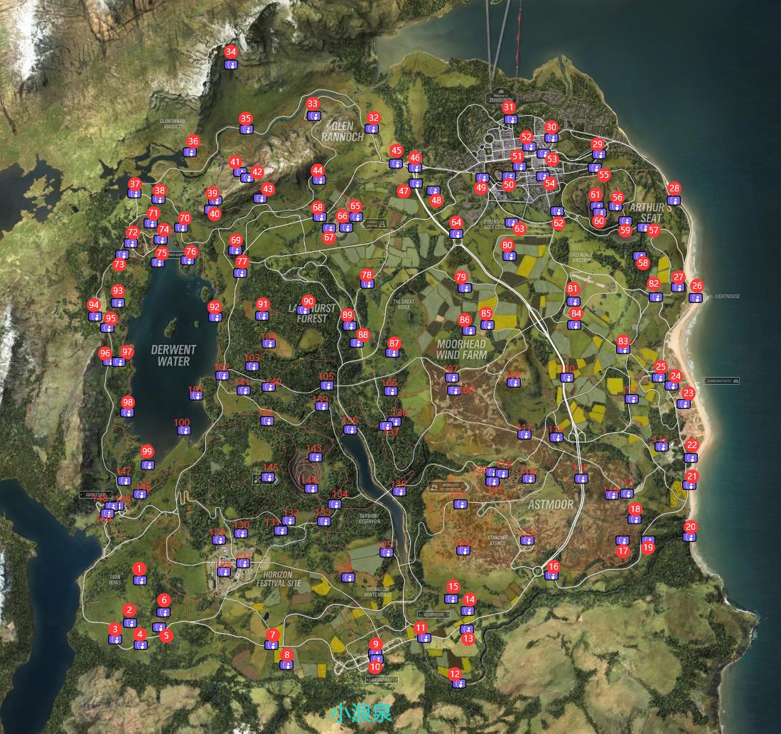781x734 pixels.
Task: Click the marker icon beneath number 77
Action: pos(241,272)
